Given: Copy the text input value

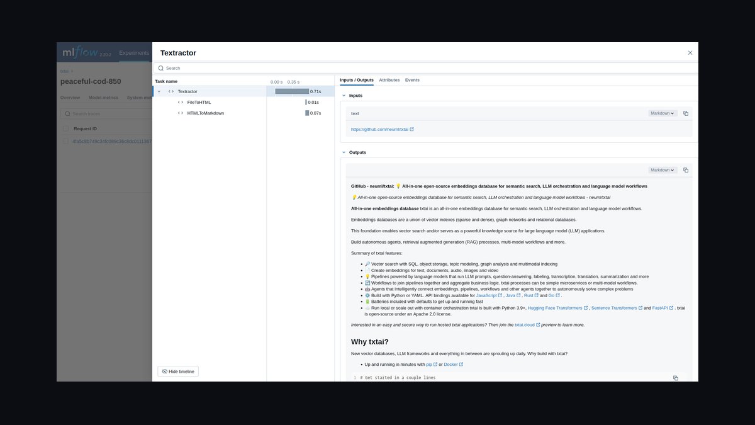Looking at the screenshot, I should (x=686, y=113).
